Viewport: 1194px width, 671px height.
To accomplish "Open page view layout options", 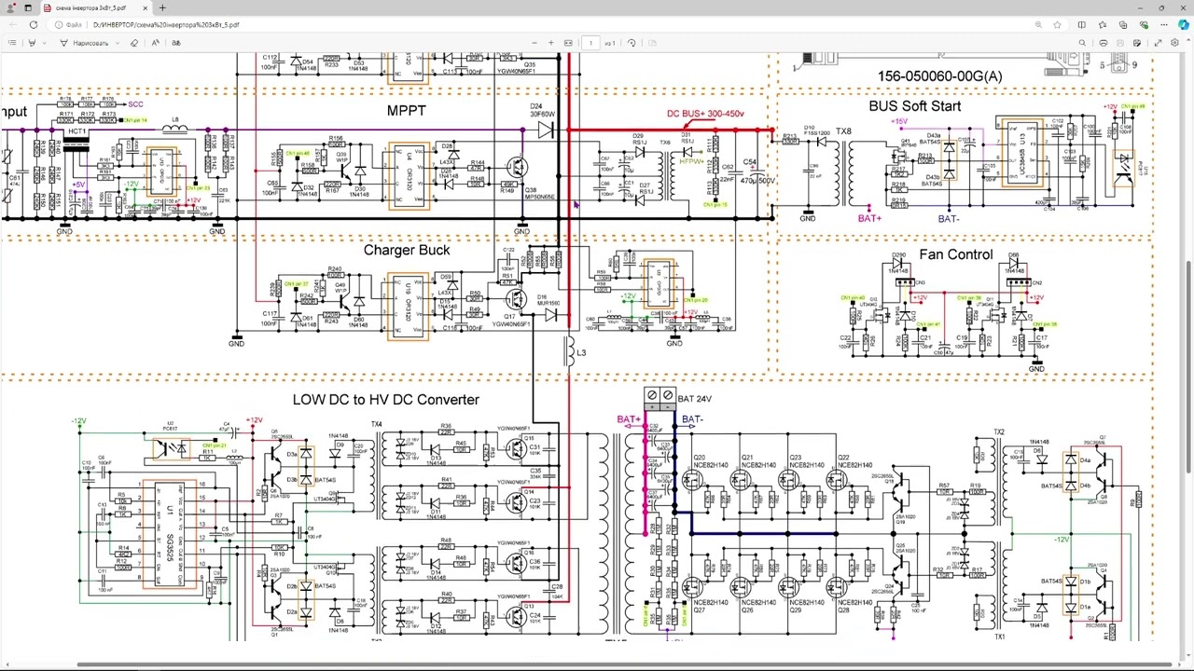I will pyautogui.click(x=652, y=43).
